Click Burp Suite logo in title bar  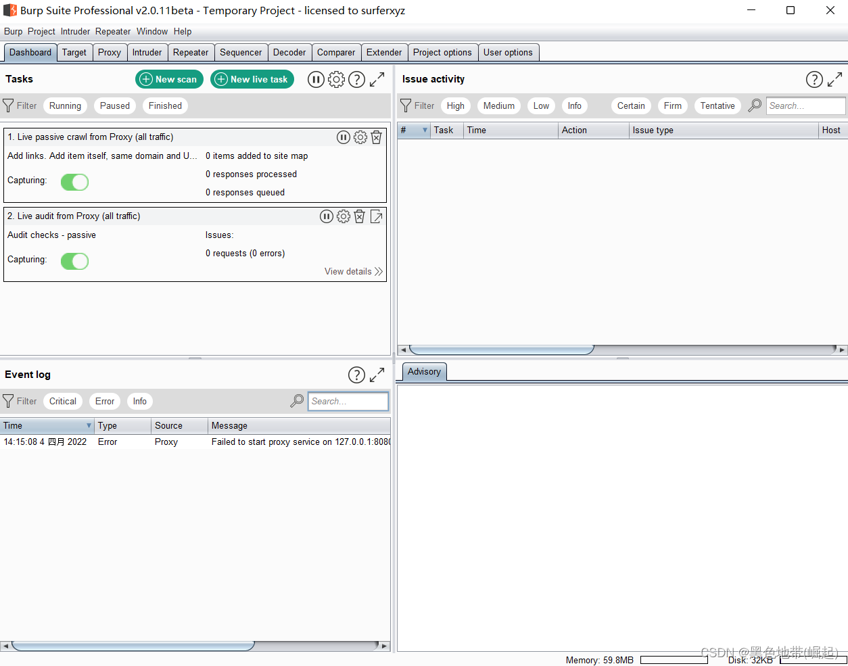(x=10, y=10)
